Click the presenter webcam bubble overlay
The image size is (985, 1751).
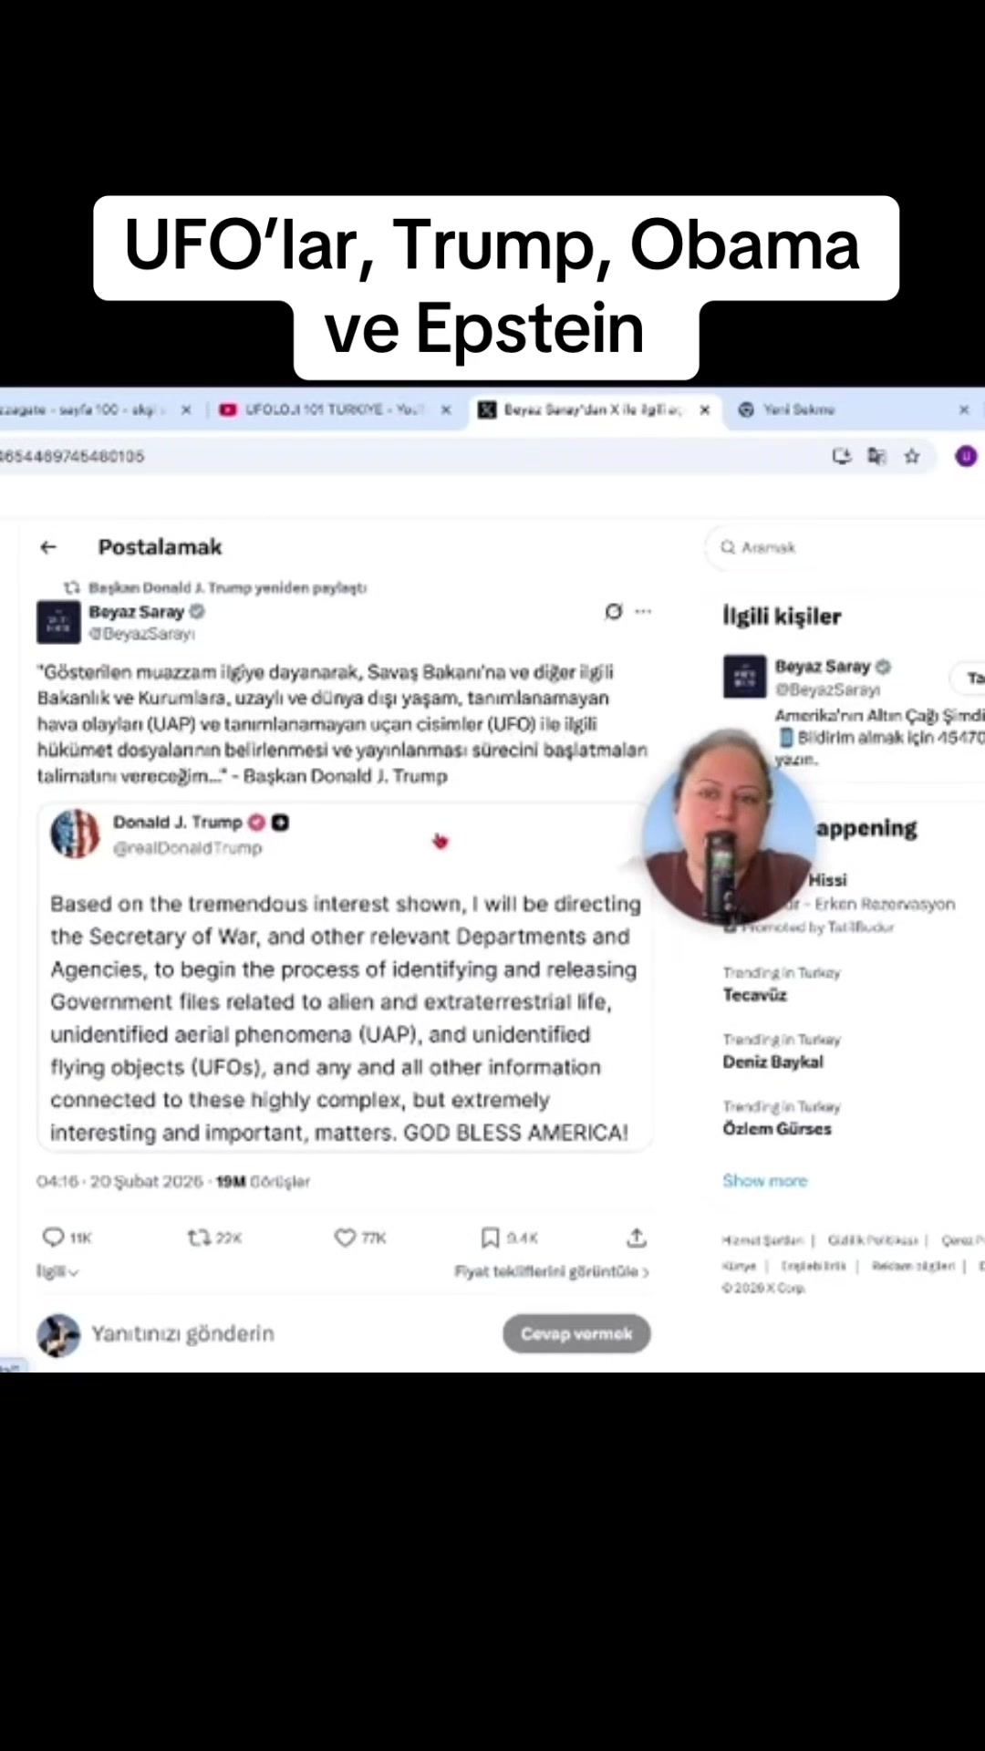pos(730,828)
